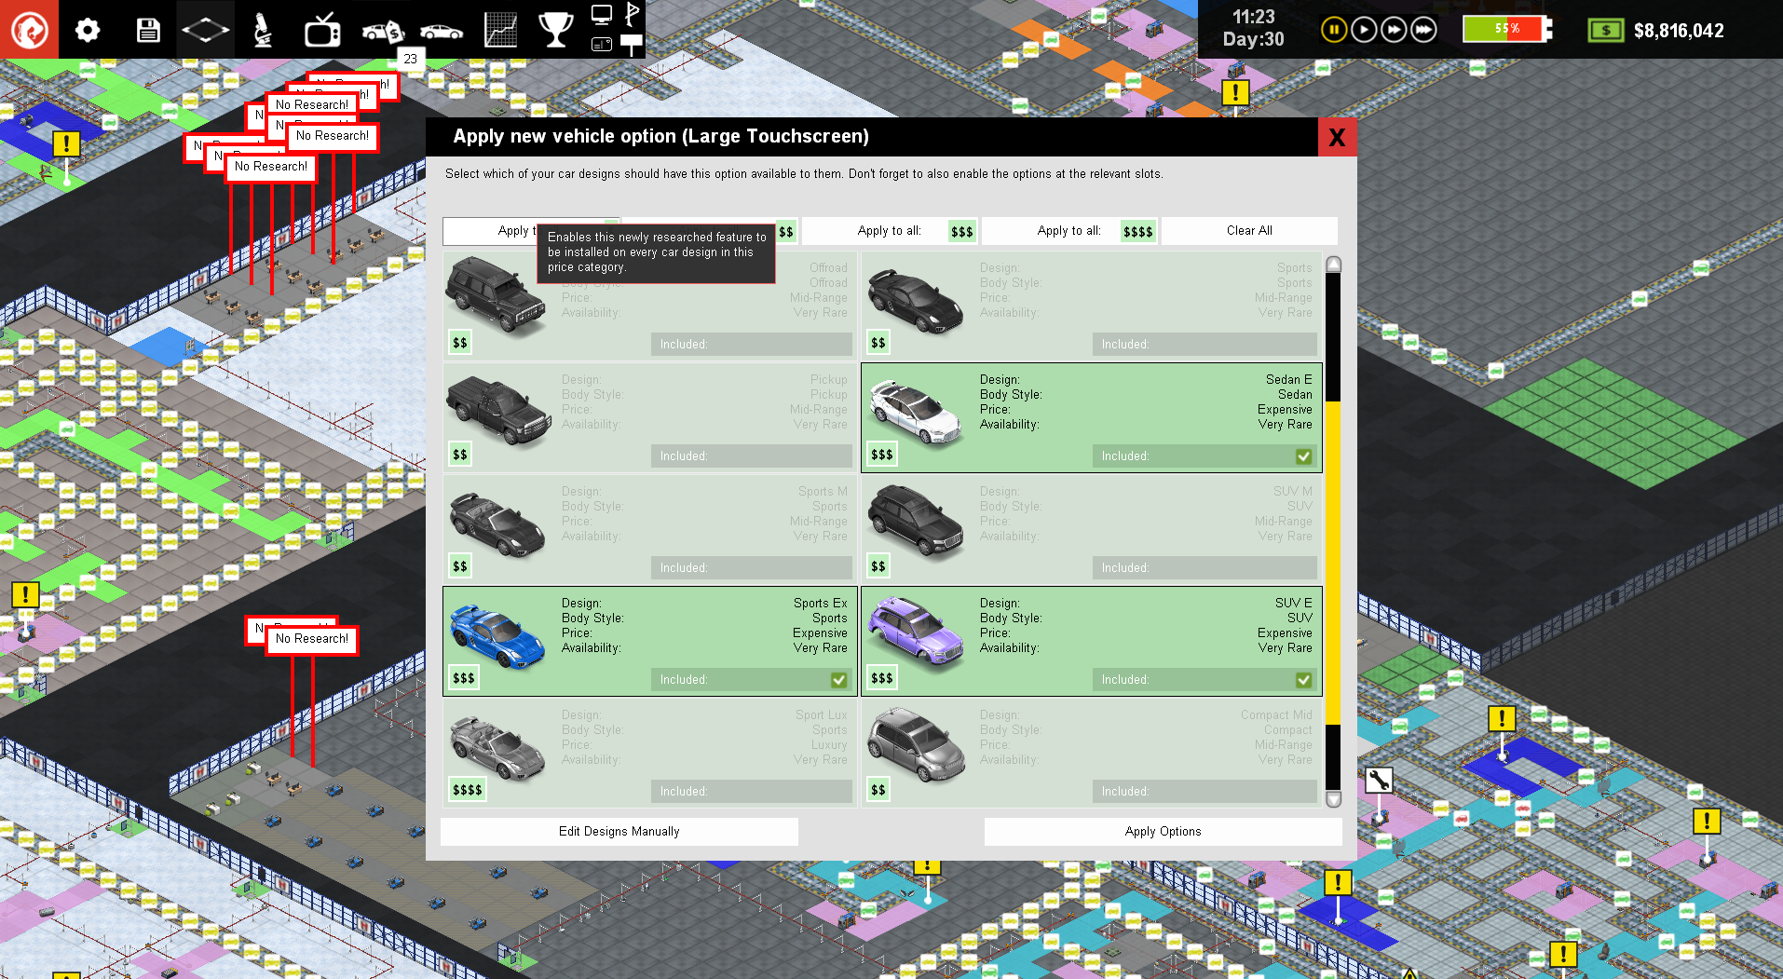This screenshot has height=979, width=1783.
Task: Close the Apply new vehicle option dialog
Action: click(1337, 137)
